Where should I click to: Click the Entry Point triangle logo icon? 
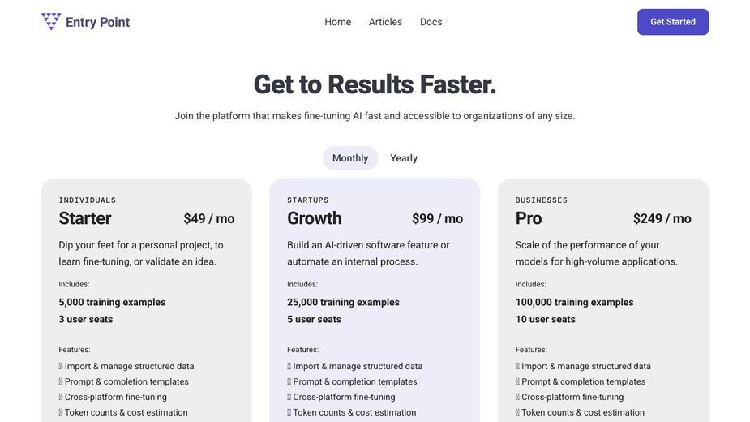tap(51, 22)
